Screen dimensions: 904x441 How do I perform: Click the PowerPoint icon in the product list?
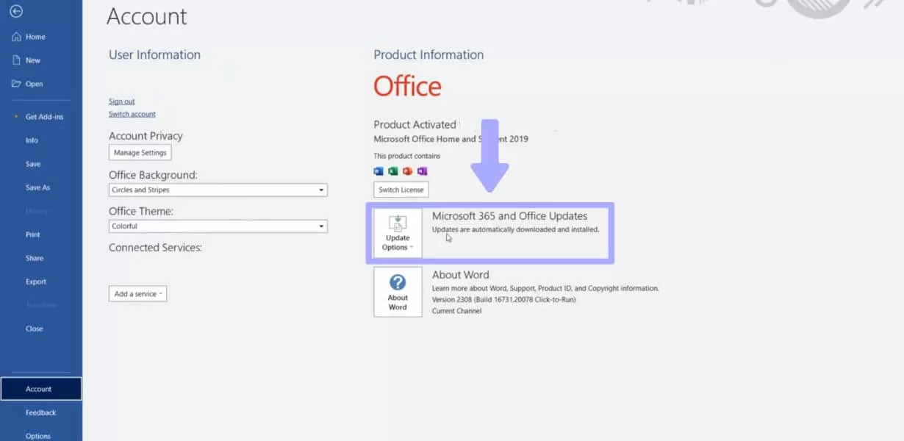click(408, 171)
